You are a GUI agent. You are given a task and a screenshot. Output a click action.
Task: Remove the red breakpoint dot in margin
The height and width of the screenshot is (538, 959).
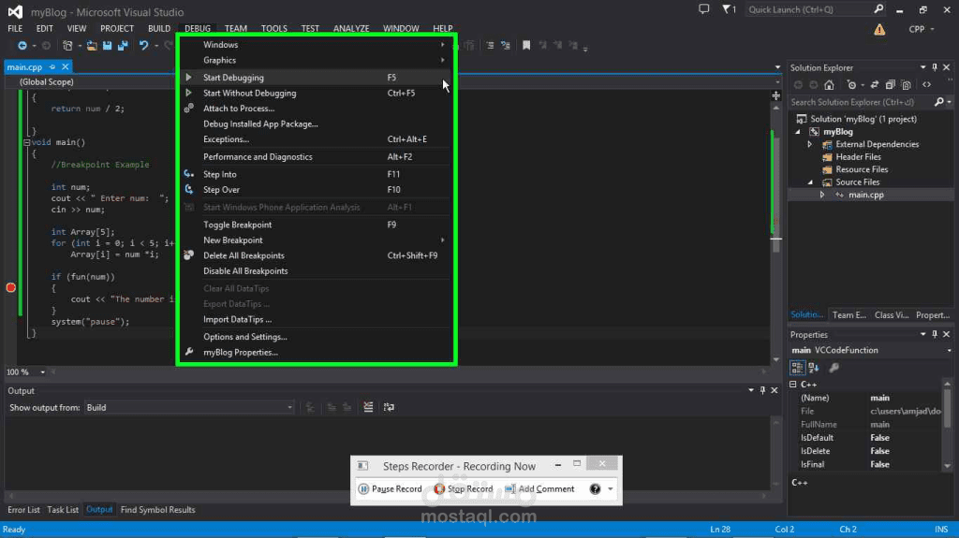point(11,287)
